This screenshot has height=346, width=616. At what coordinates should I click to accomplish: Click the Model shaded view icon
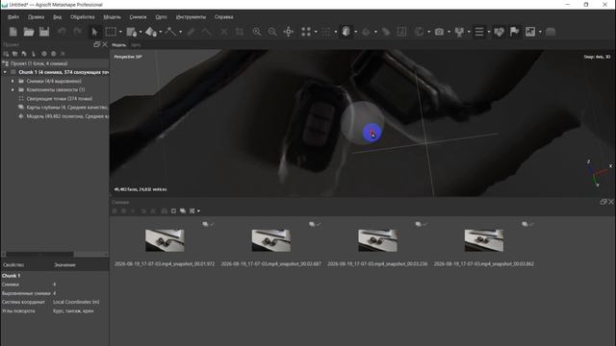click(x=346, y=32)
